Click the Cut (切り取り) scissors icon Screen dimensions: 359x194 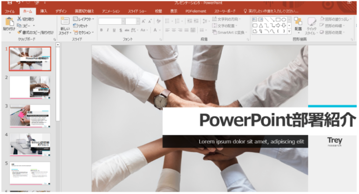click(20, 19)
